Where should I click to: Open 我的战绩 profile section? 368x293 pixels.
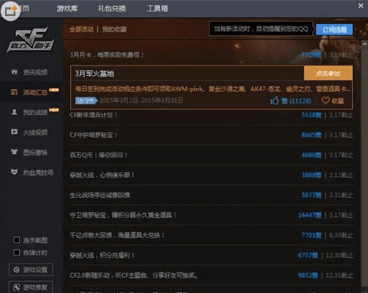click(x=29, y=112)
